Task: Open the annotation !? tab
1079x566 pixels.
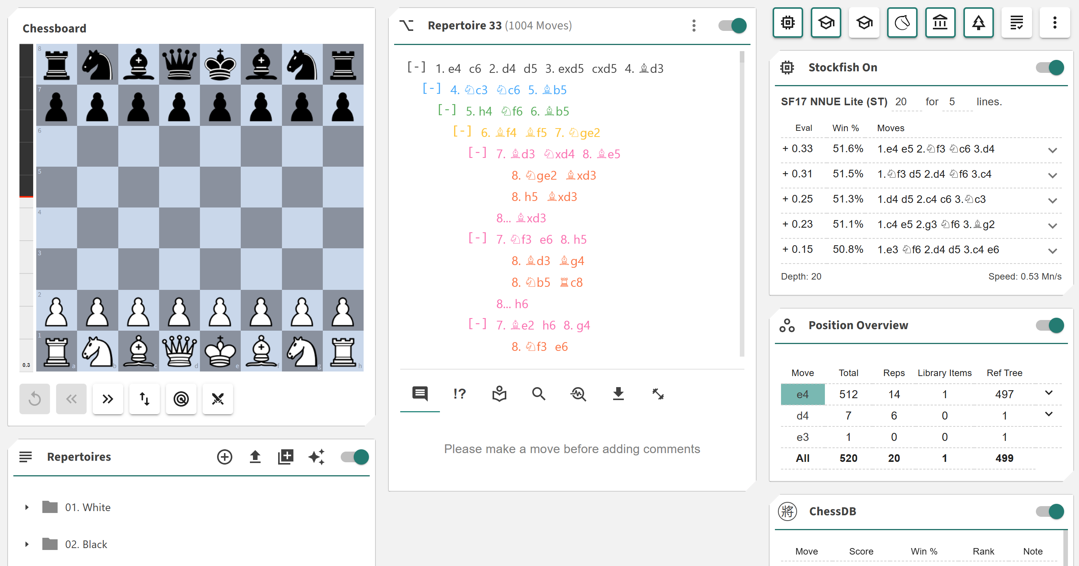Action: point(459,394)
